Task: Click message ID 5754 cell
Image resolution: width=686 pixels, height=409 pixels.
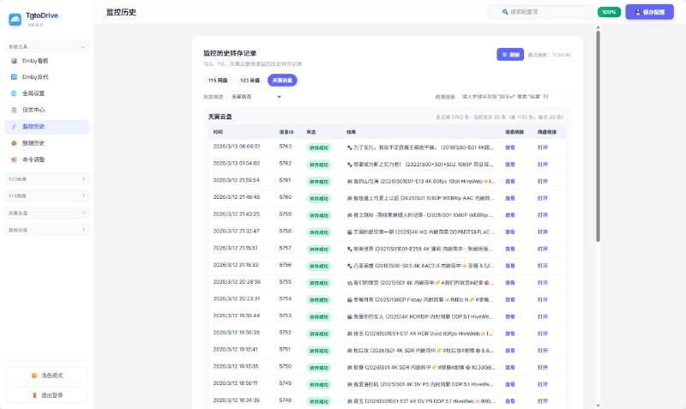Action: [x=286, y=298]
